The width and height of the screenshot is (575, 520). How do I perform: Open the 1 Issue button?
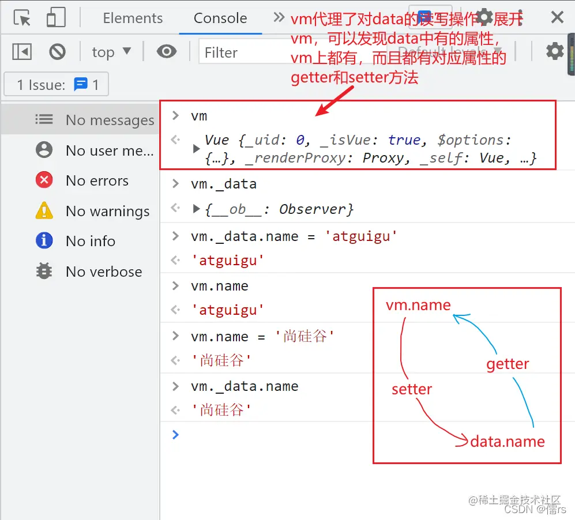(56, 84)
